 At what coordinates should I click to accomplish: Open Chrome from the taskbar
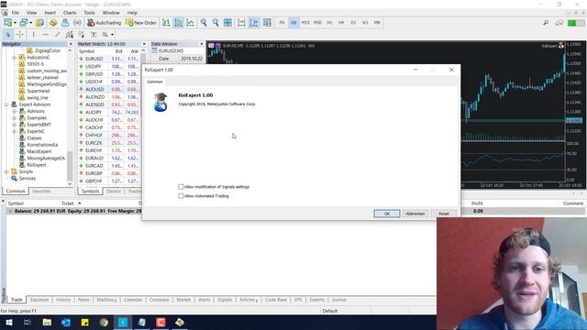point(104,322)
